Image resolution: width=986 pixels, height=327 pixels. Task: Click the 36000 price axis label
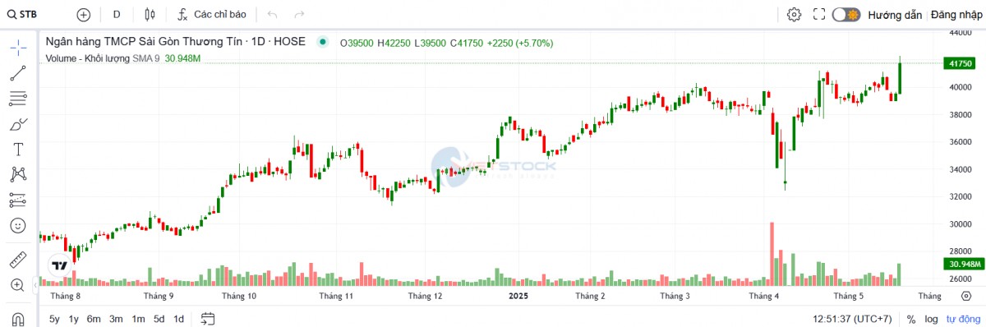[x=961, y=141]
